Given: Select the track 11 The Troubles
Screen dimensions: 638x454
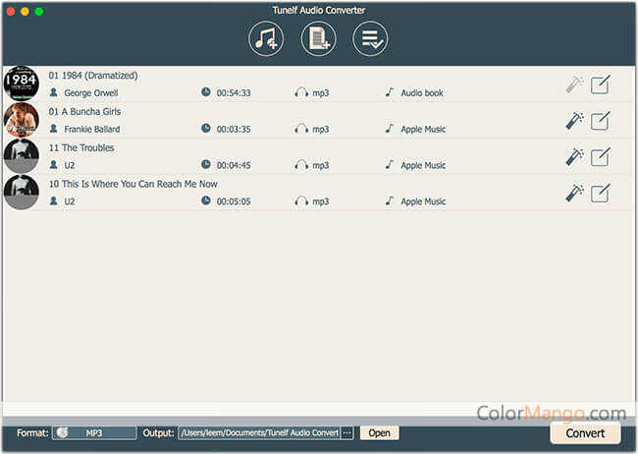Looking at the screenshot, I should coord(82,147).
